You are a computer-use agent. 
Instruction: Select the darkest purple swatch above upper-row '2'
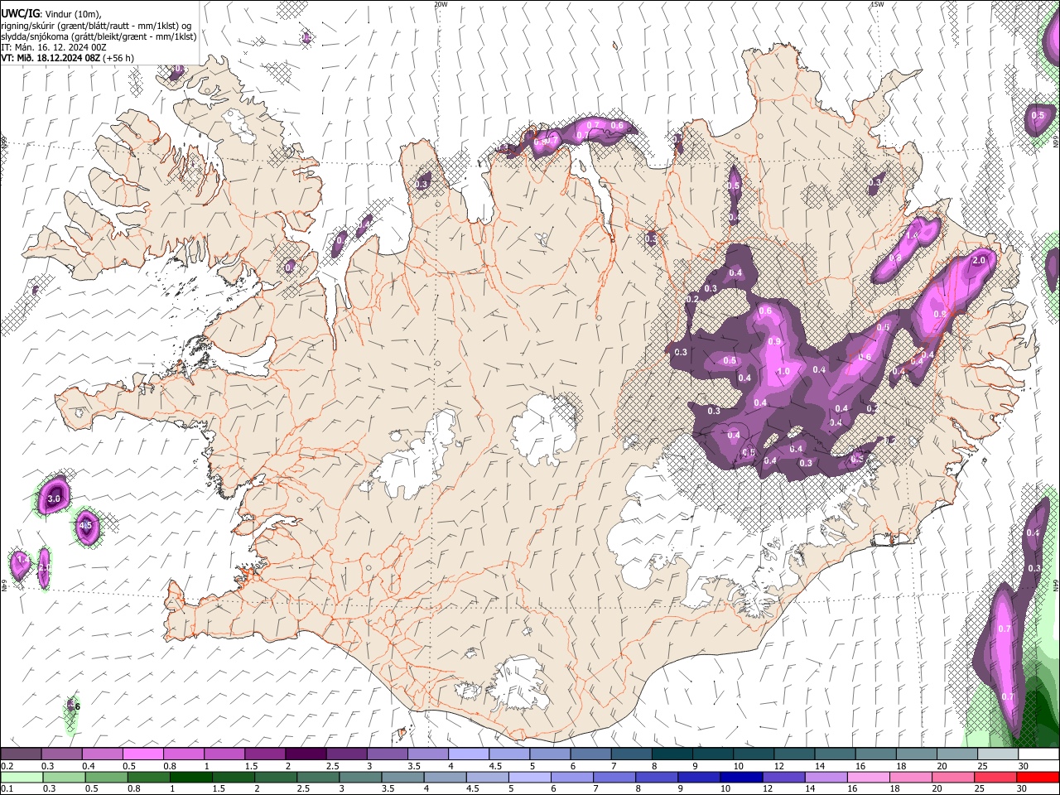(x=305, y=754)
